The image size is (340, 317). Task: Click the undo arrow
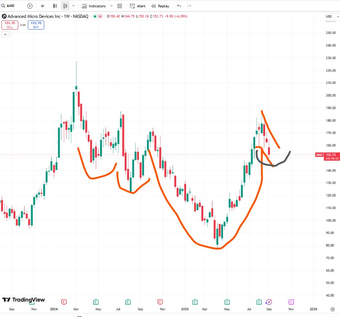tap(179, 6)
